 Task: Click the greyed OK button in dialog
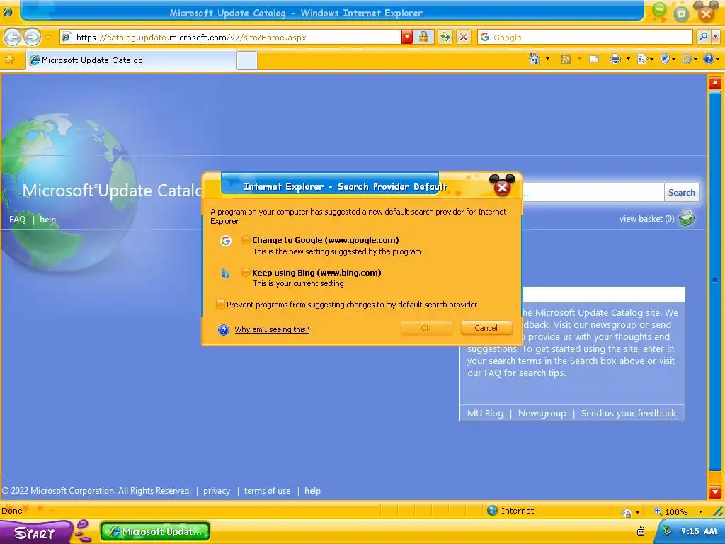[x=426, y=328]
